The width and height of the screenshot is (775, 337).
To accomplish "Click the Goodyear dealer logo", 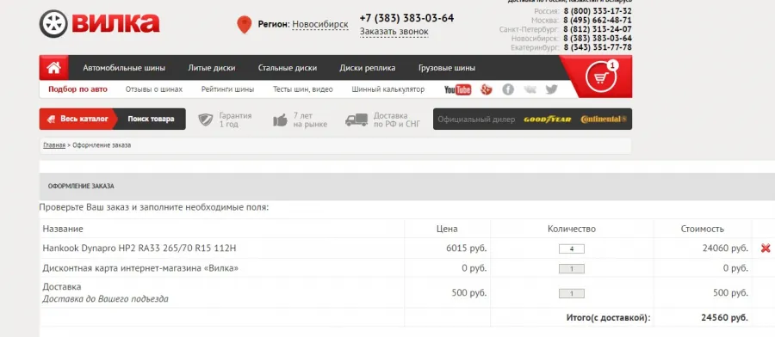I will click(547, 119).
